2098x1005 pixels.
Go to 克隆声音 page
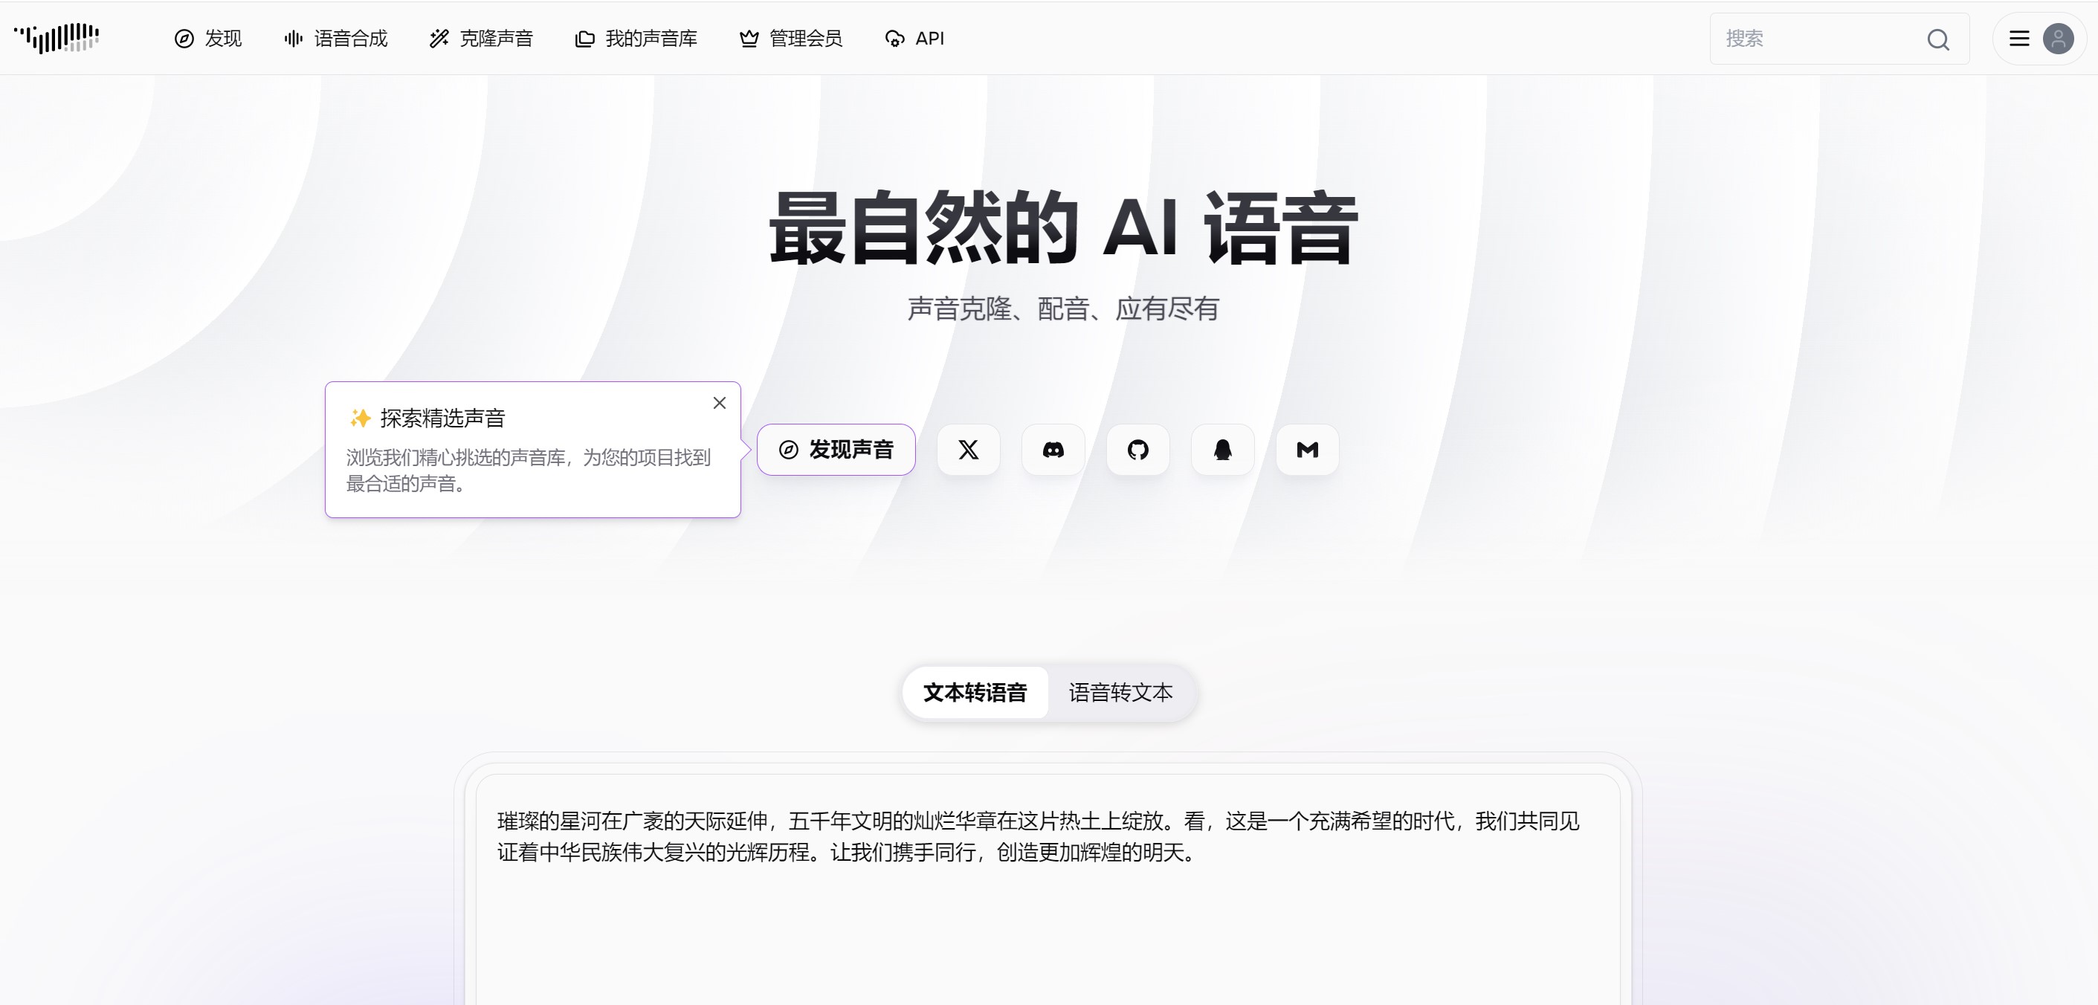(480, 38)
